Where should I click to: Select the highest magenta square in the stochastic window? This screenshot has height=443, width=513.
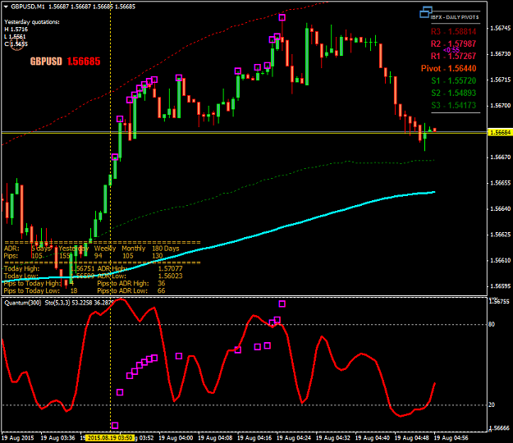(x=282, y=304)
